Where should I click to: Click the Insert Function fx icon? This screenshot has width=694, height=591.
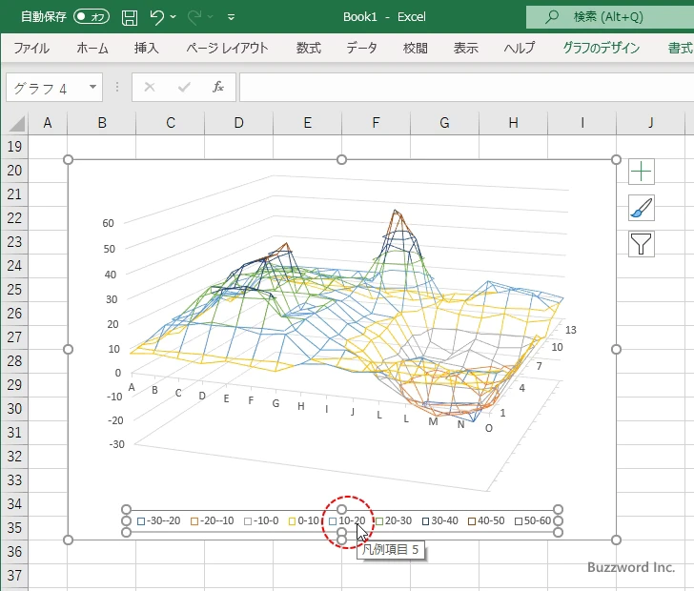217,87
